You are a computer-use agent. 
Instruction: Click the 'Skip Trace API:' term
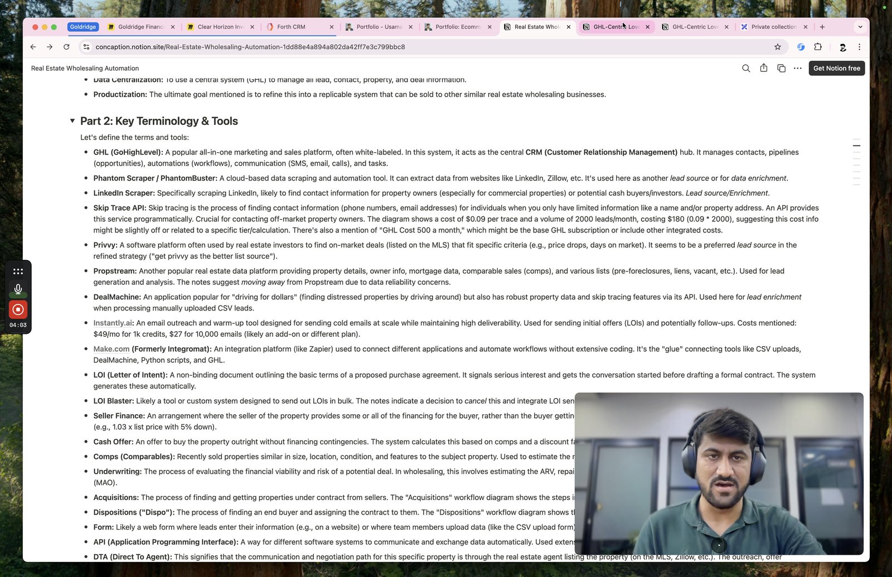coord(120,208)
